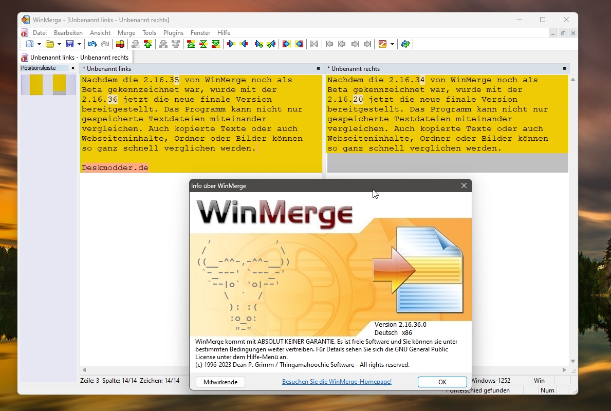This screenshot has width=611, height=411.
Task: Open the Ansicht menu
Action: click(100, 33)
